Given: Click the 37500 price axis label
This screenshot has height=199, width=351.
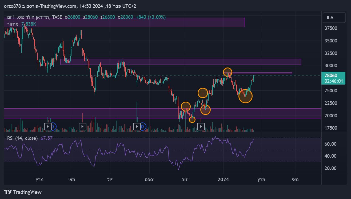Looking at the screenshot, I should pyautogui.click(x=330, y=28).
